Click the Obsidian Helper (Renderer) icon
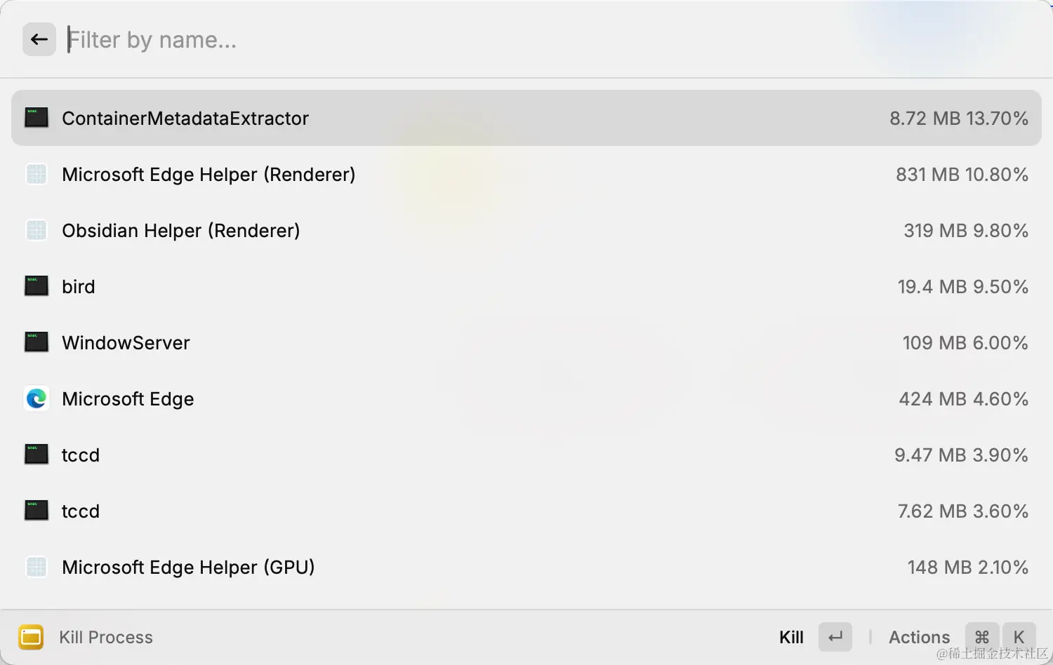 pos(37,230)
